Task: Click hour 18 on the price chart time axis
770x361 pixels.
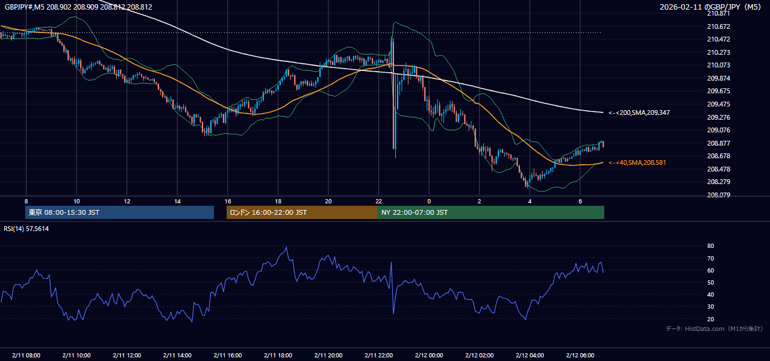Action: tap(278, 201)
